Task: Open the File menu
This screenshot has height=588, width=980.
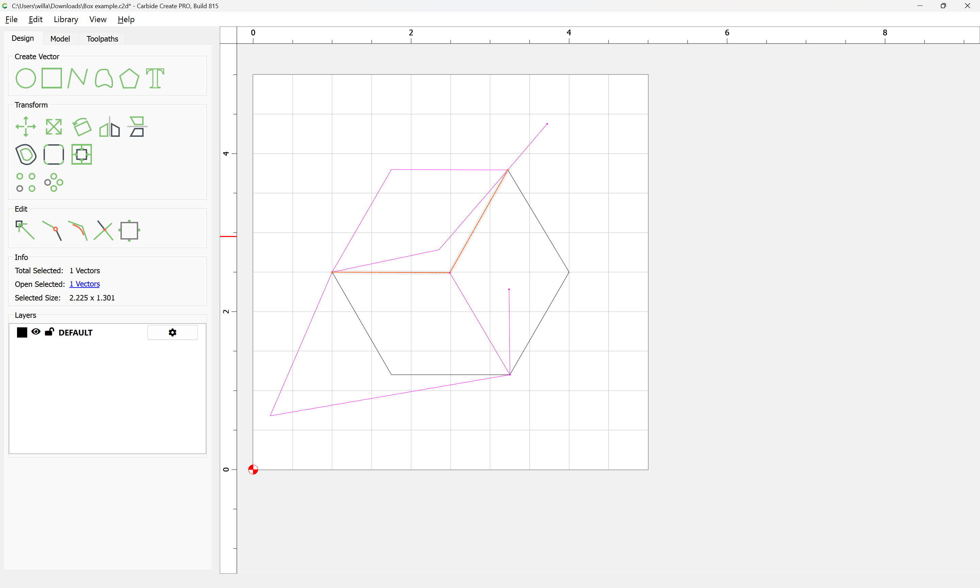Action: pyautogui.click(x=12, y=19)
